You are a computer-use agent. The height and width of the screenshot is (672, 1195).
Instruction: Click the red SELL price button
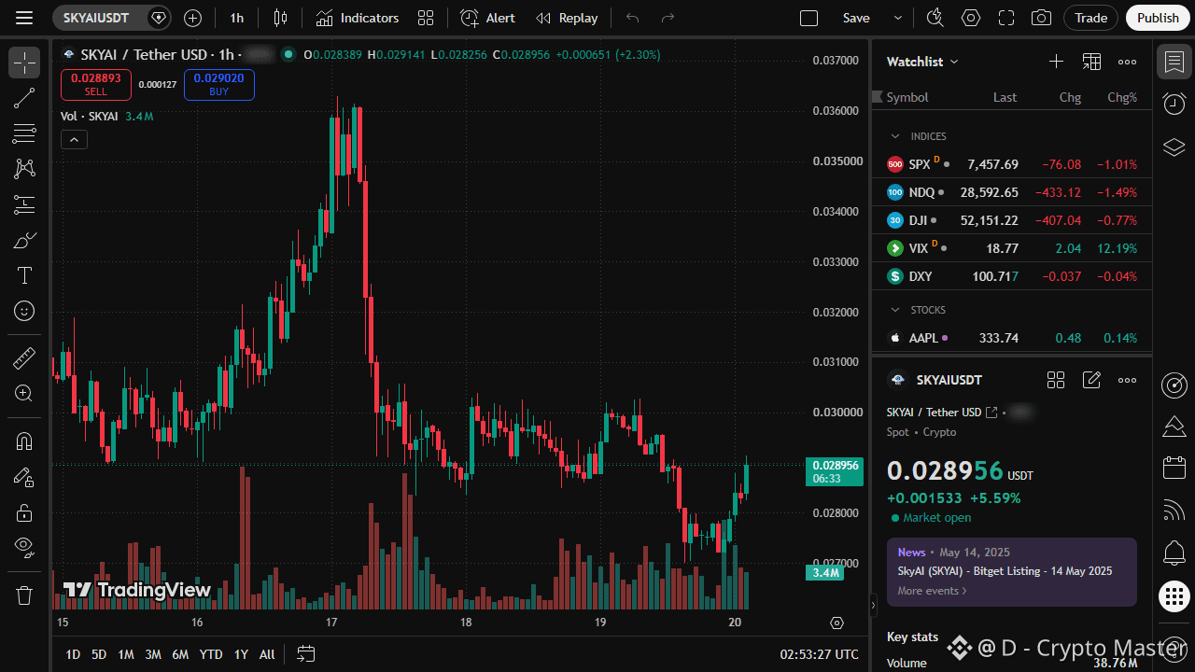click(96, 84)
